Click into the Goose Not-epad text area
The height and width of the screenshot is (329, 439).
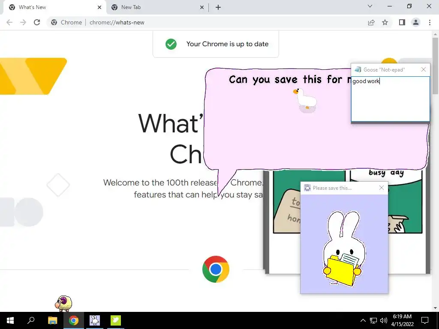tap(390, 99)
